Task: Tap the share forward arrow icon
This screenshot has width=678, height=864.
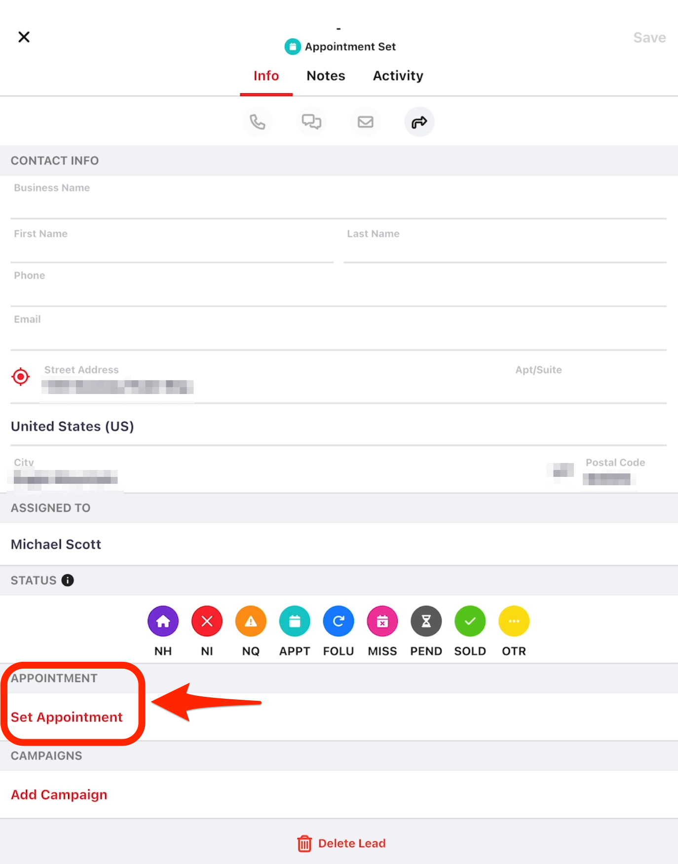Action: click(x=419, y=122)
